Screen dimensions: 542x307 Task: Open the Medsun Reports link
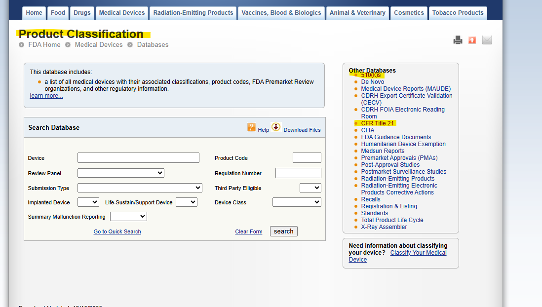coord(383,151)
